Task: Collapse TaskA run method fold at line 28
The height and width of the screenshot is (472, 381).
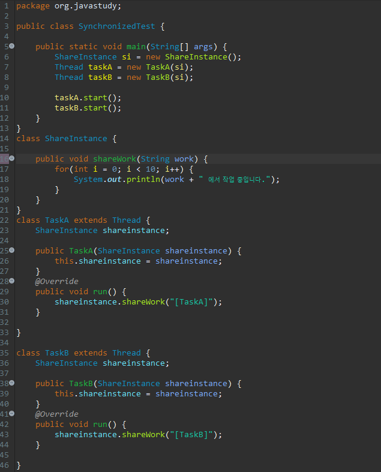Action: click(11, 281)
